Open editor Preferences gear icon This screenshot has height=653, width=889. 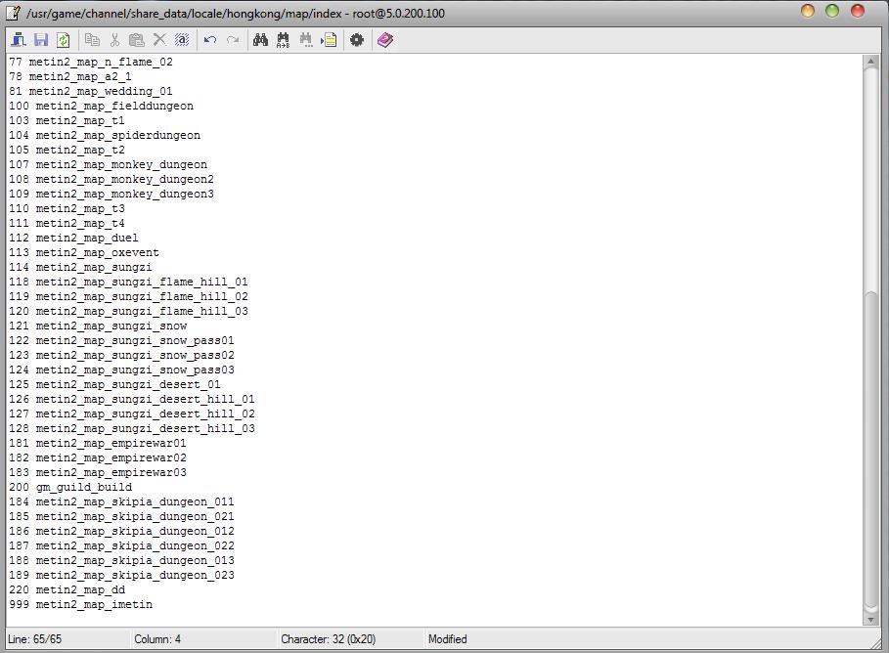click(x=357, y=40)
